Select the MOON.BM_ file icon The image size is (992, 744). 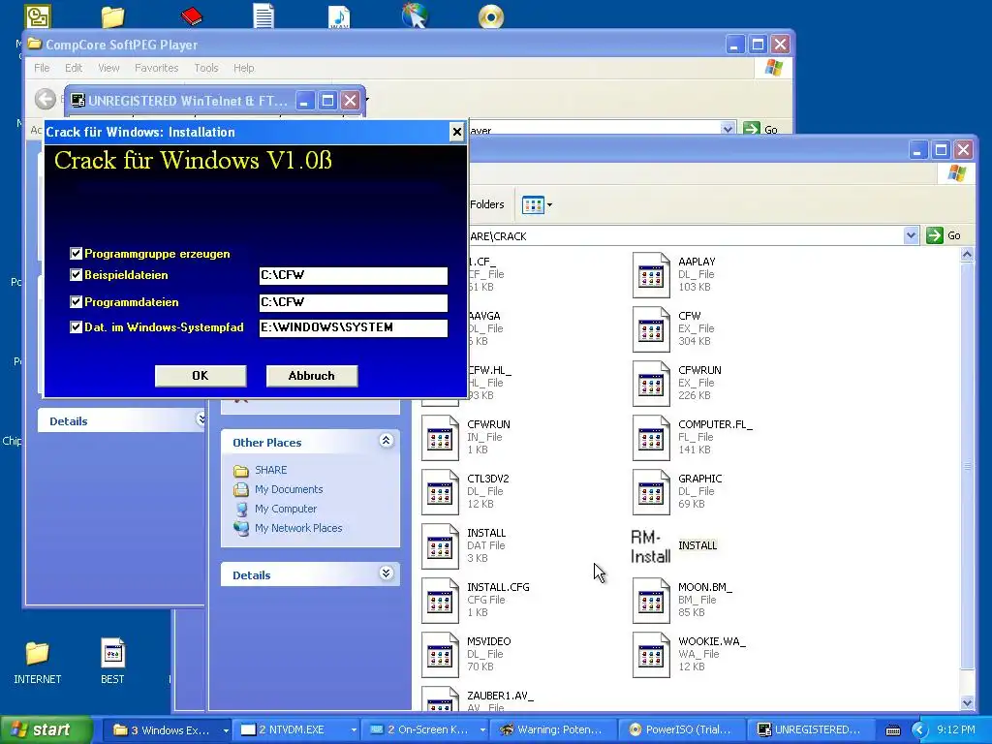(651, 601)
